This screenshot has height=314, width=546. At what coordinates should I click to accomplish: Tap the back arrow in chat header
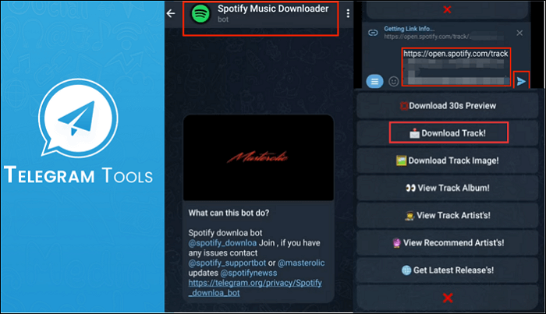coord(171,14)
